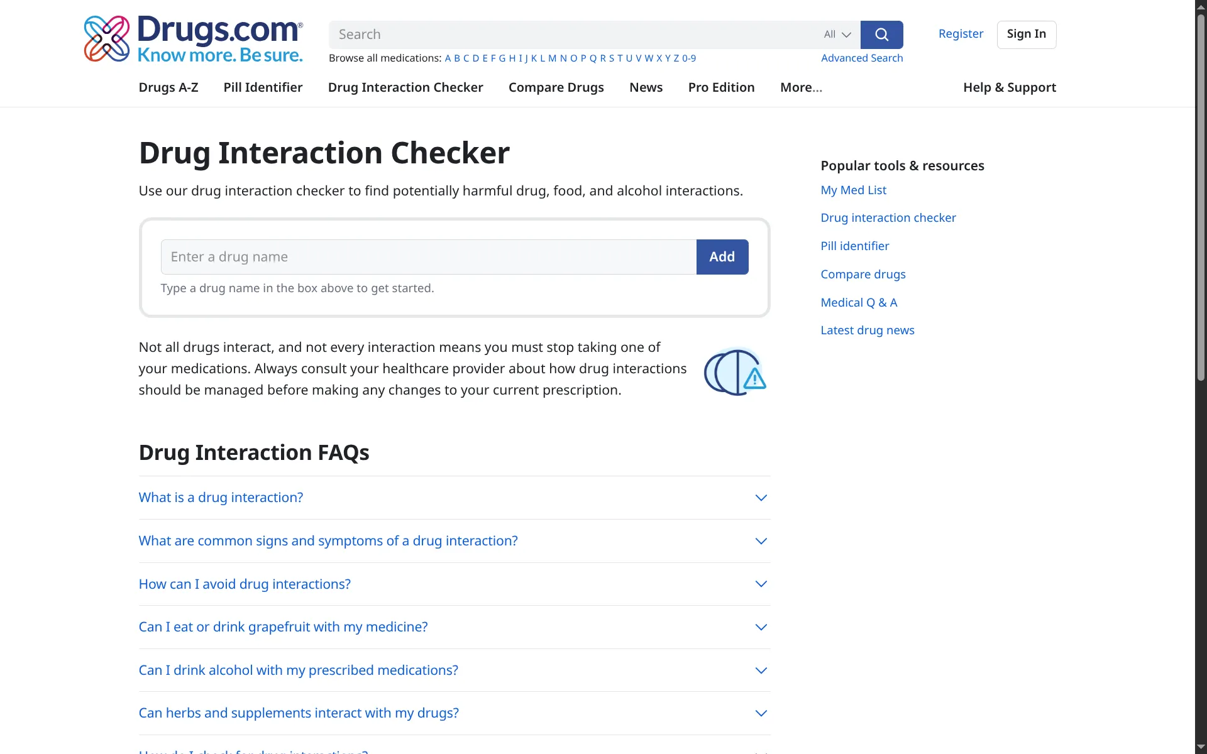Expand 'What is a drug interaction?'
This screenshot has width=1207, height=754.
click(221, 497)
